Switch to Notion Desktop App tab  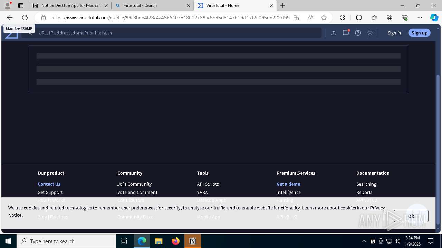point(70,6)
